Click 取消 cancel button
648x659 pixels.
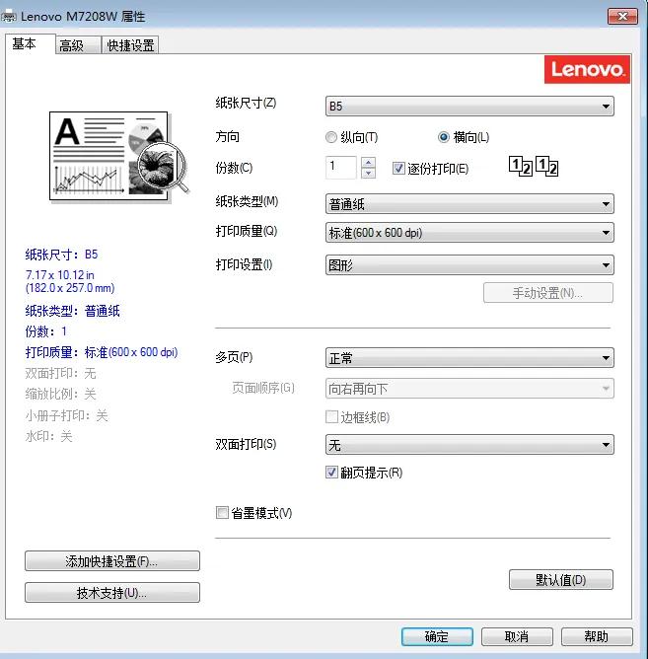(517, 636)
